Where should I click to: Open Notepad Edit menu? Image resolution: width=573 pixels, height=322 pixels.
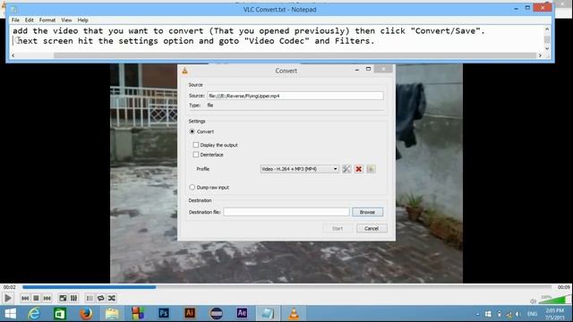[x=30, y=20]
